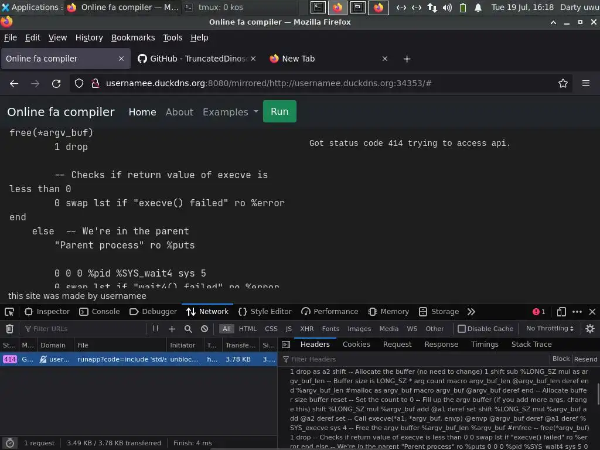Close the developer tools panel
The height and width of the screenshot is (450, 600).
[592, 312]
